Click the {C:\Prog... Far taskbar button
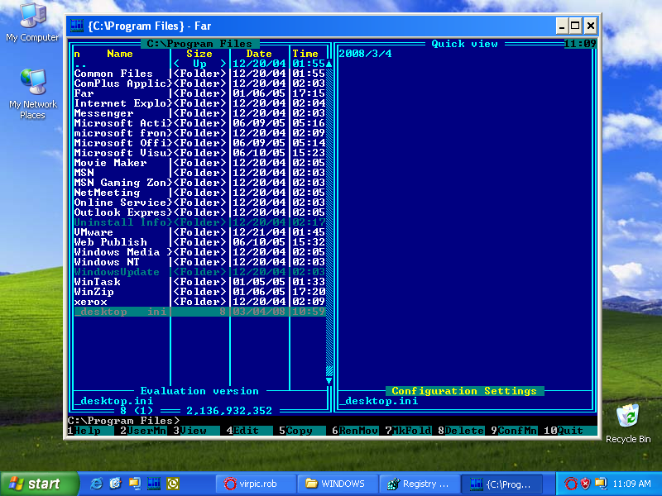Screen dimensions: 662x496 pos(501,484)
